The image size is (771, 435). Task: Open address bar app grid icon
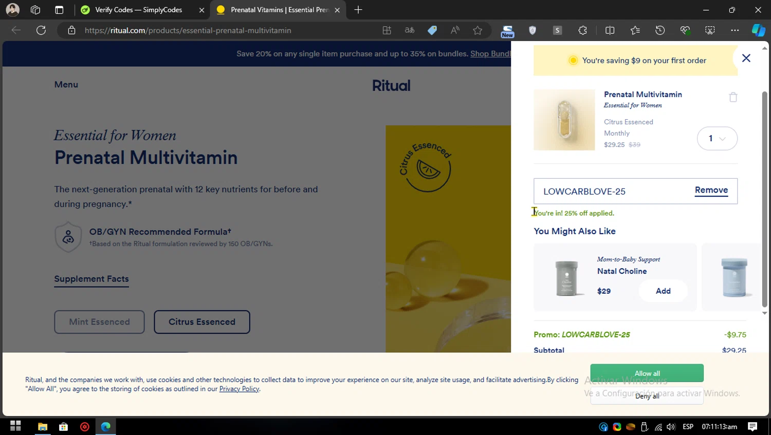[x=387, y=30]
